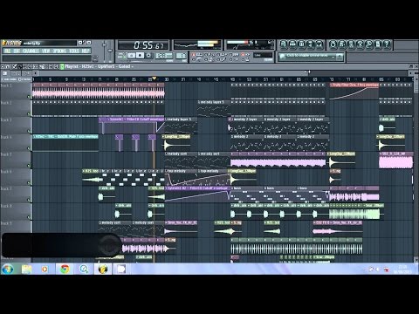Select the Paint brush tool in Playlist
Screen dimensions: 419x314
(19, 66)
